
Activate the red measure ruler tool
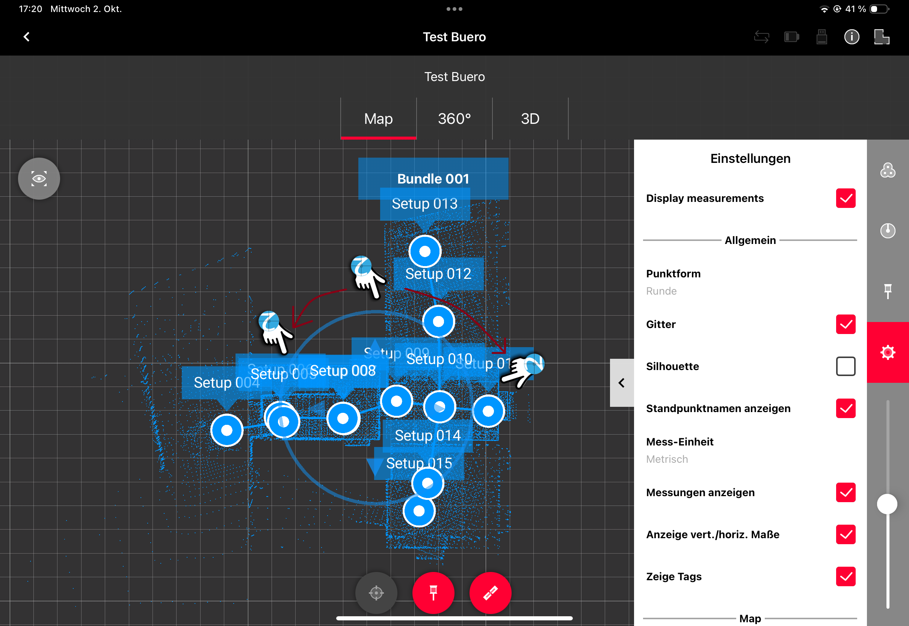(x=490, y=593)
